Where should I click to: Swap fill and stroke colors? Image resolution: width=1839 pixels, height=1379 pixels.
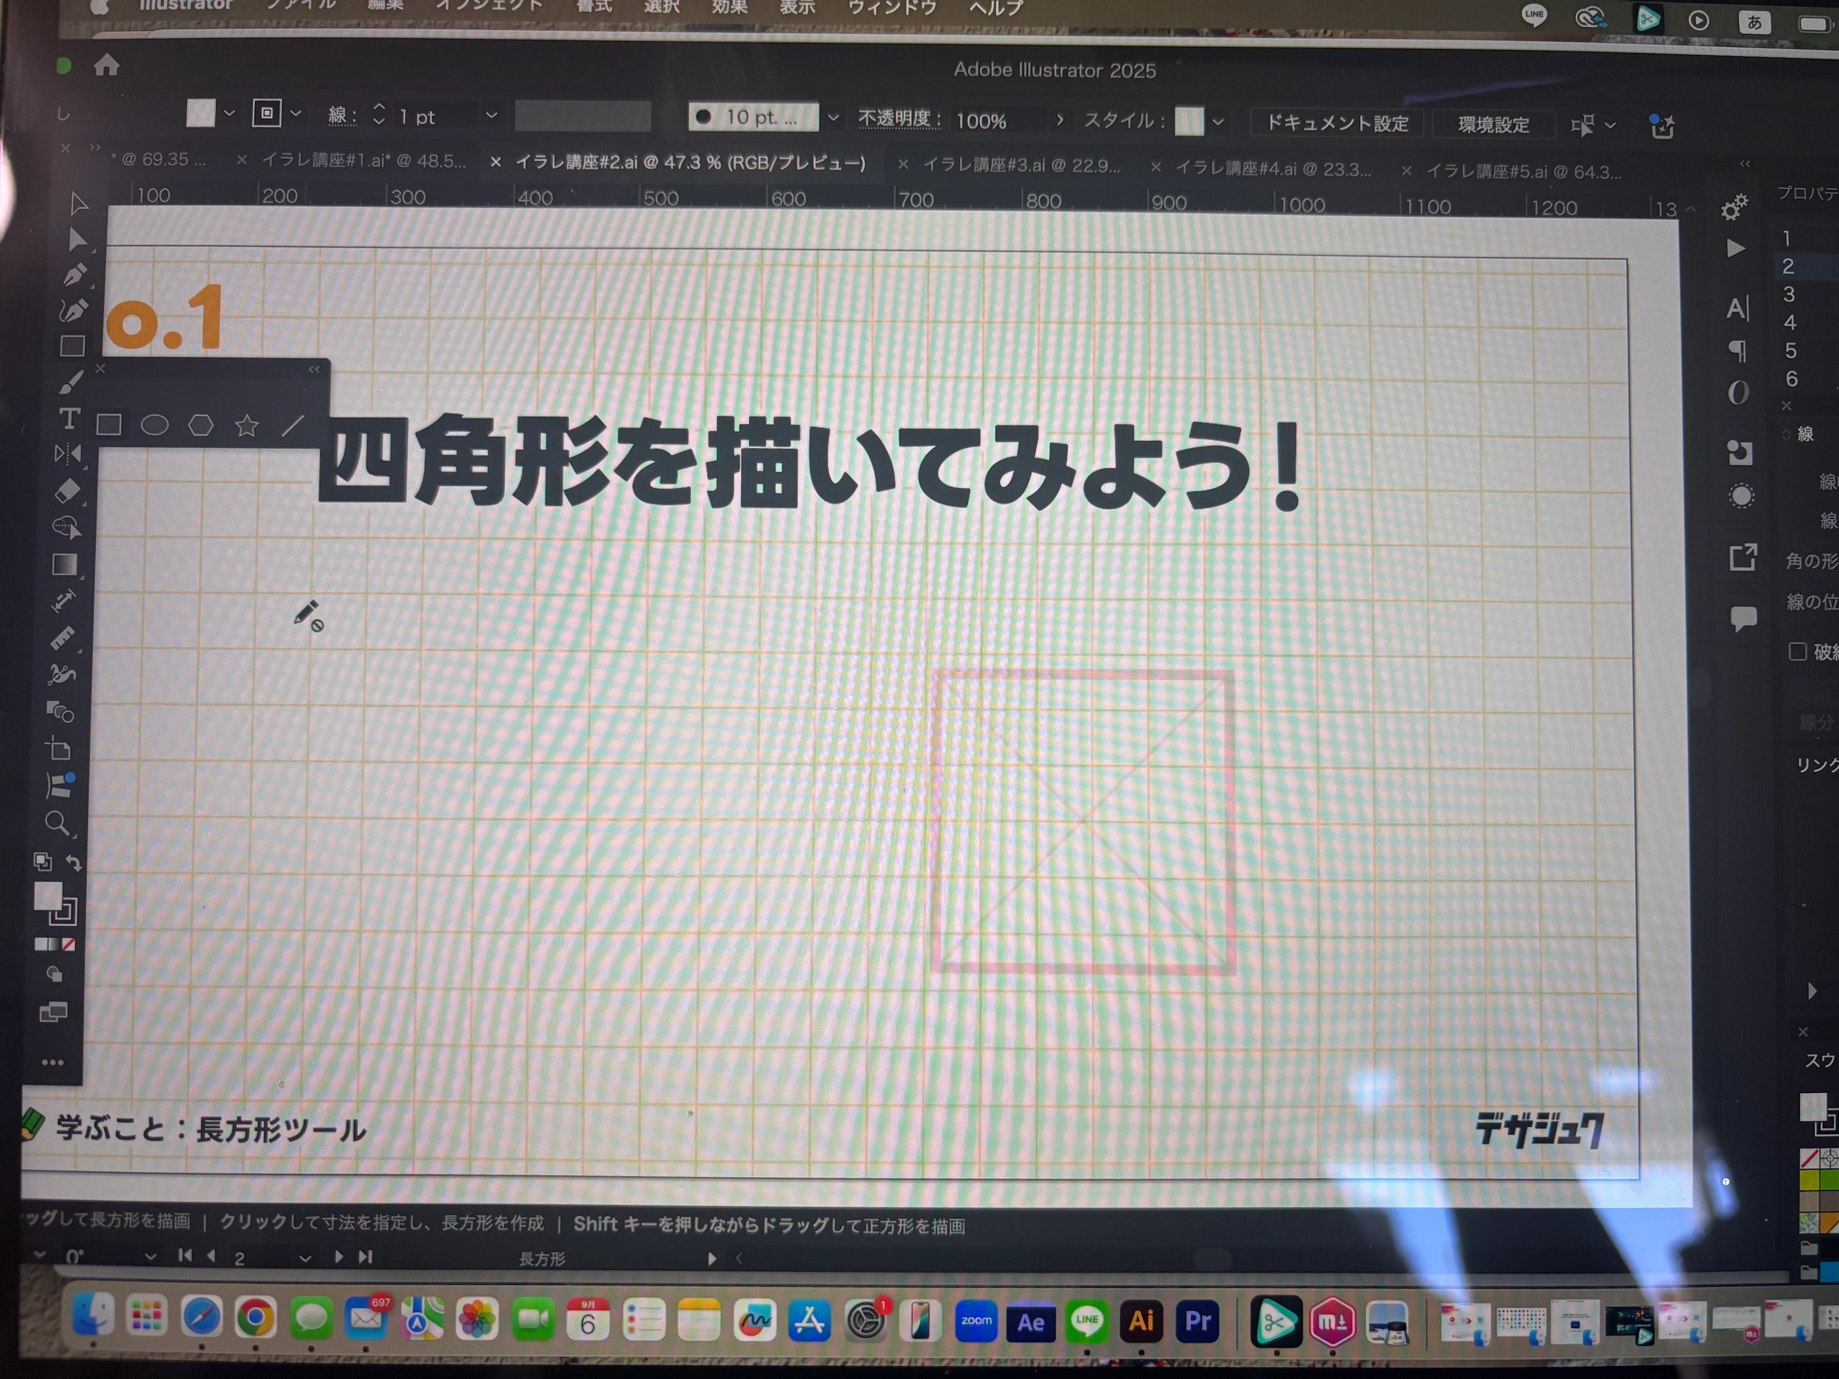[74, 863]
